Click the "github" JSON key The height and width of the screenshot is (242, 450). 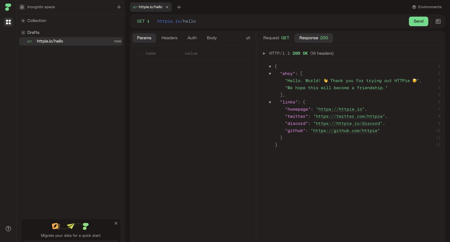coord(296,131)
